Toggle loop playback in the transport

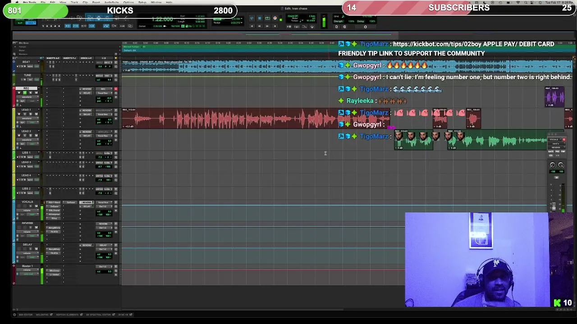(267, 18)
